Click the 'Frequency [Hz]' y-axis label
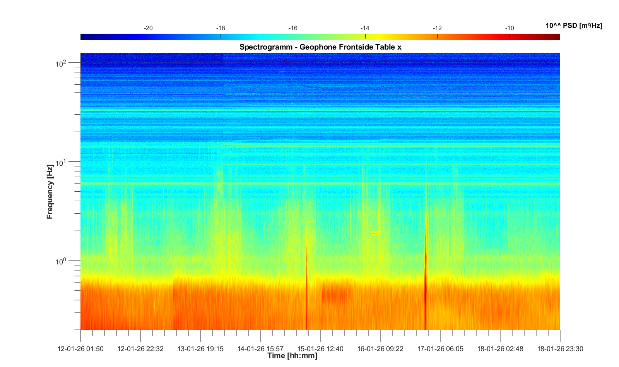619x367 pixels. point(50,192)
